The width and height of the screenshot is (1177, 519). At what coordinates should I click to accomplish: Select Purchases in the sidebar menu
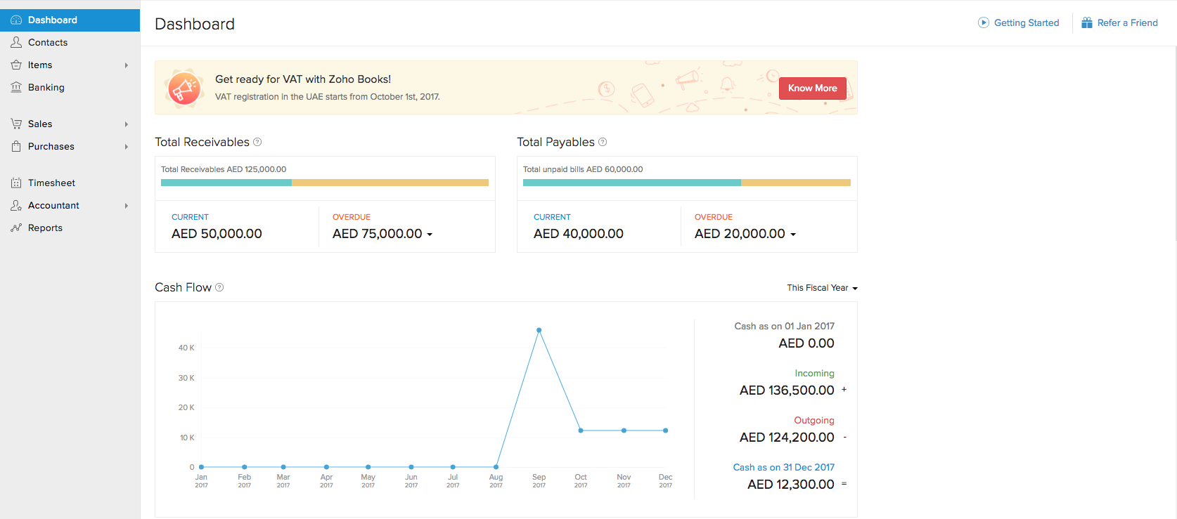51,147
